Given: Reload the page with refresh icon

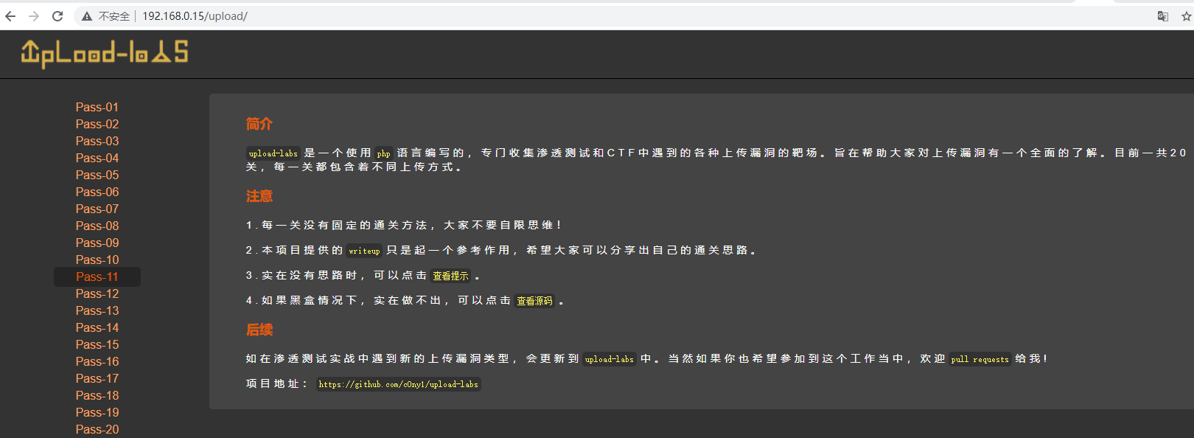Looking at the screenshot, I should (57, 16).
